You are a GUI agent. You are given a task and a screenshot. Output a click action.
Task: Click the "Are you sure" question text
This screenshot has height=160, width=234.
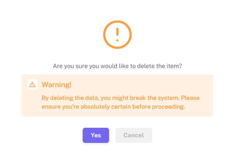coord(117,66)
